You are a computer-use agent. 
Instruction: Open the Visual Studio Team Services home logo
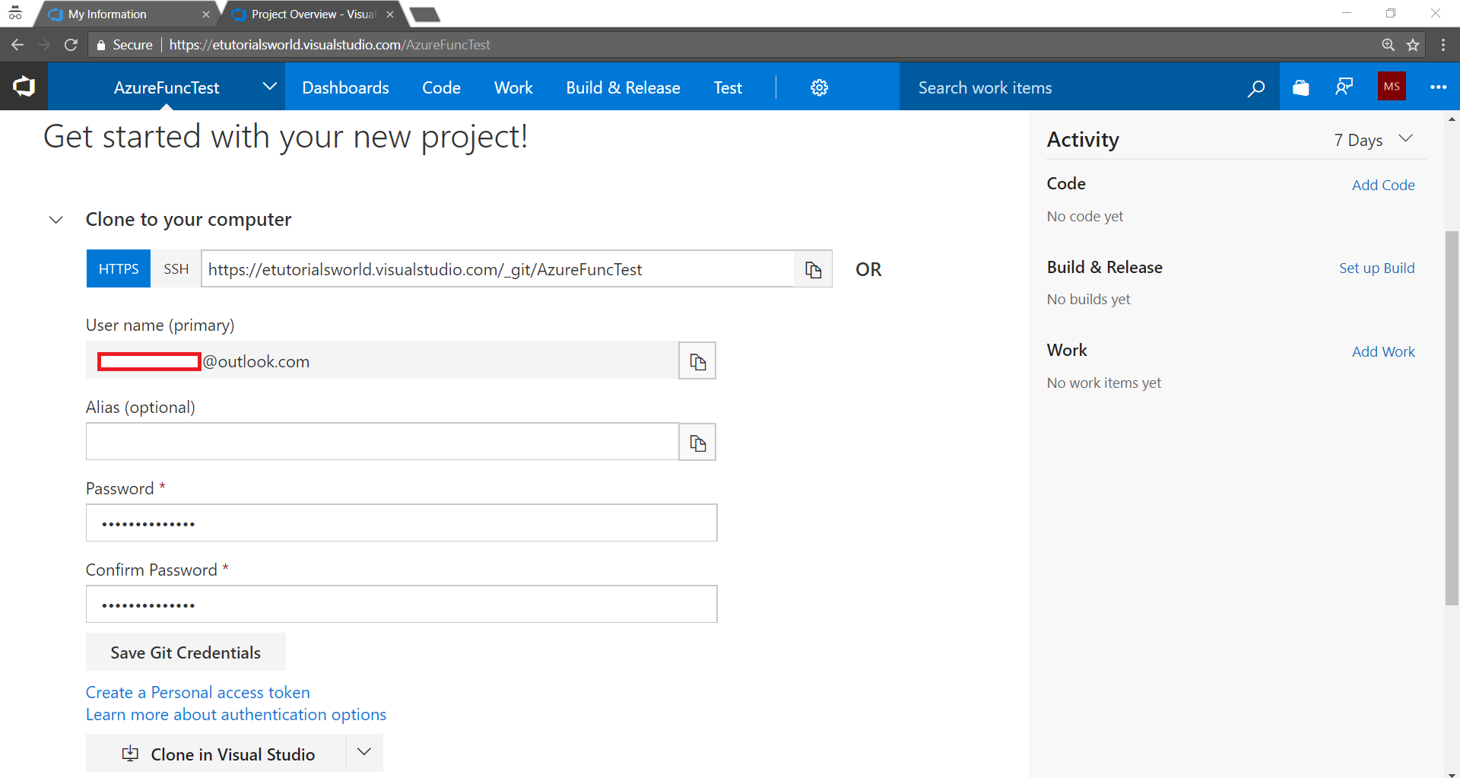[x=24, y=87]
